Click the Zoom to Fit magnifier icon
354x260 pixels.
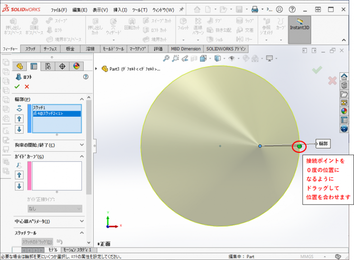tap(166, 58)
